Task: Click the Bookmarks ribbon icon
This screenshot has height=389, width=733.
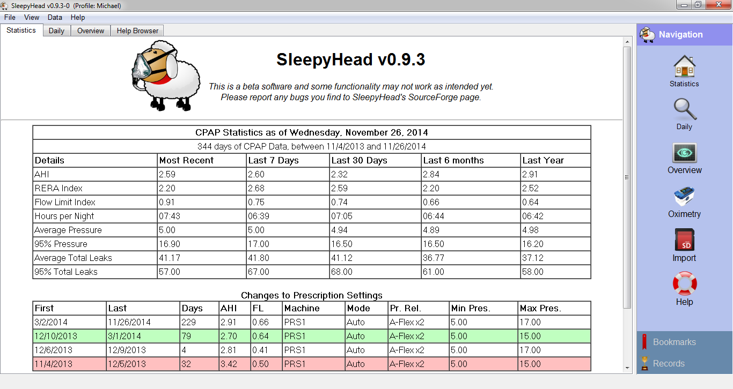Action: 645,342
